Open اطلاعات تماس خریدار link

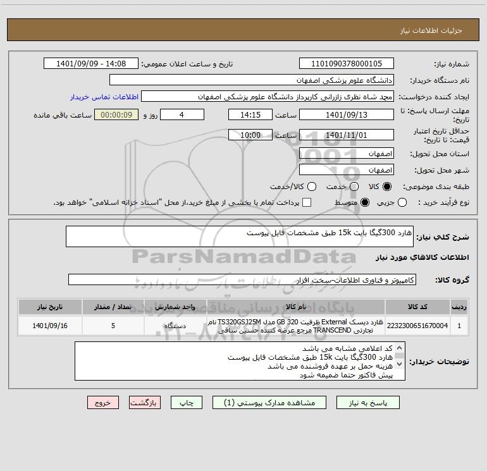[x=104, y=97]
